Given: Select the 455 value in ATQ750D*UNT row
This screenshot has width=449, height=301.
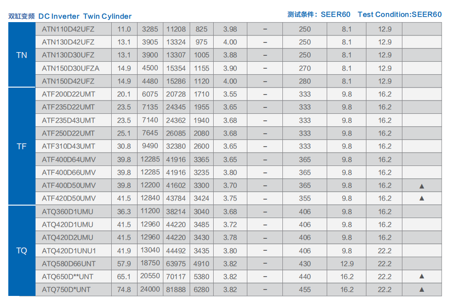Looking at the screenshot, I should (x=305, y=290).
